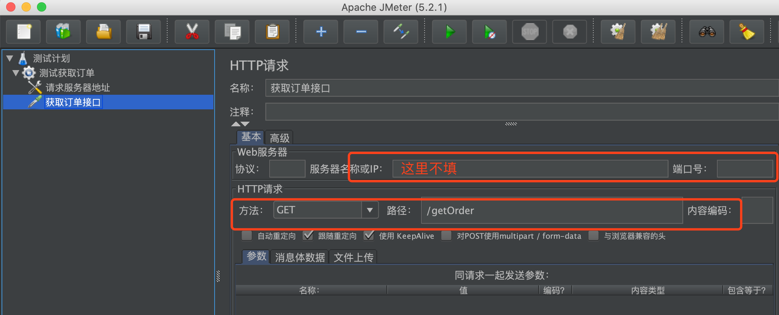779x315 pixels.
Task: Click the 包含等于? column header
Action: click(747, 290)
